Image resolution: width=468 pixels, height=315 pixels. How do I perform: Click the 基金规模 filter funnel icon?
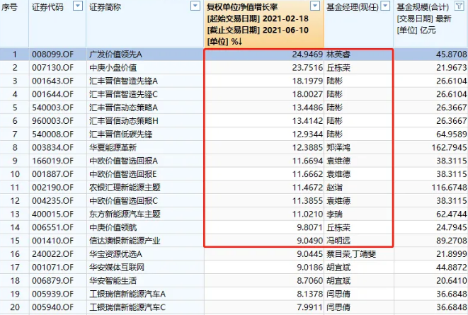[459, 6]
